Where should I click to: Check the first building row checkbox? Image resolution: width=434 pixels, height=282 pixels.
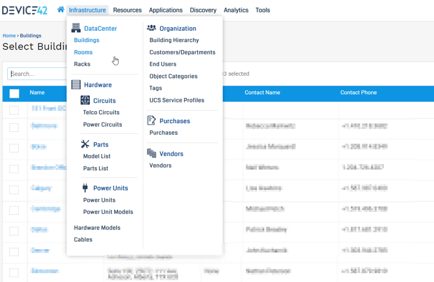14,110
